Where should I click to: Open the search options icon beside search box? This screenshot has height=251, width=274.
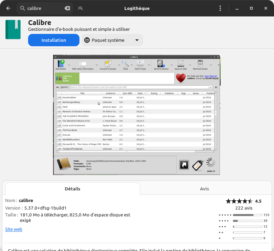80,8
